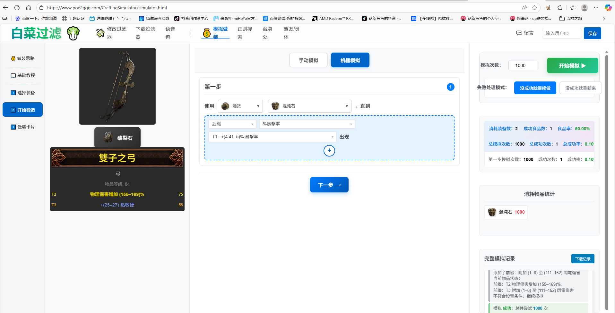The image size is (615, 313).
Task: Start the run with 开始模拟
Action: coord(572,65)
